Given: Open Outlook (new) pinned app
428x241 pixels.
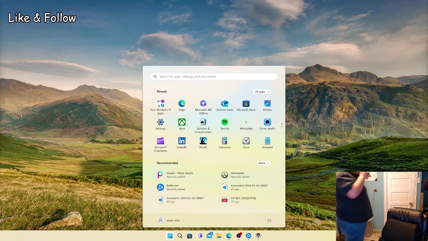Looking at the screenshot, I should point(225,105).
